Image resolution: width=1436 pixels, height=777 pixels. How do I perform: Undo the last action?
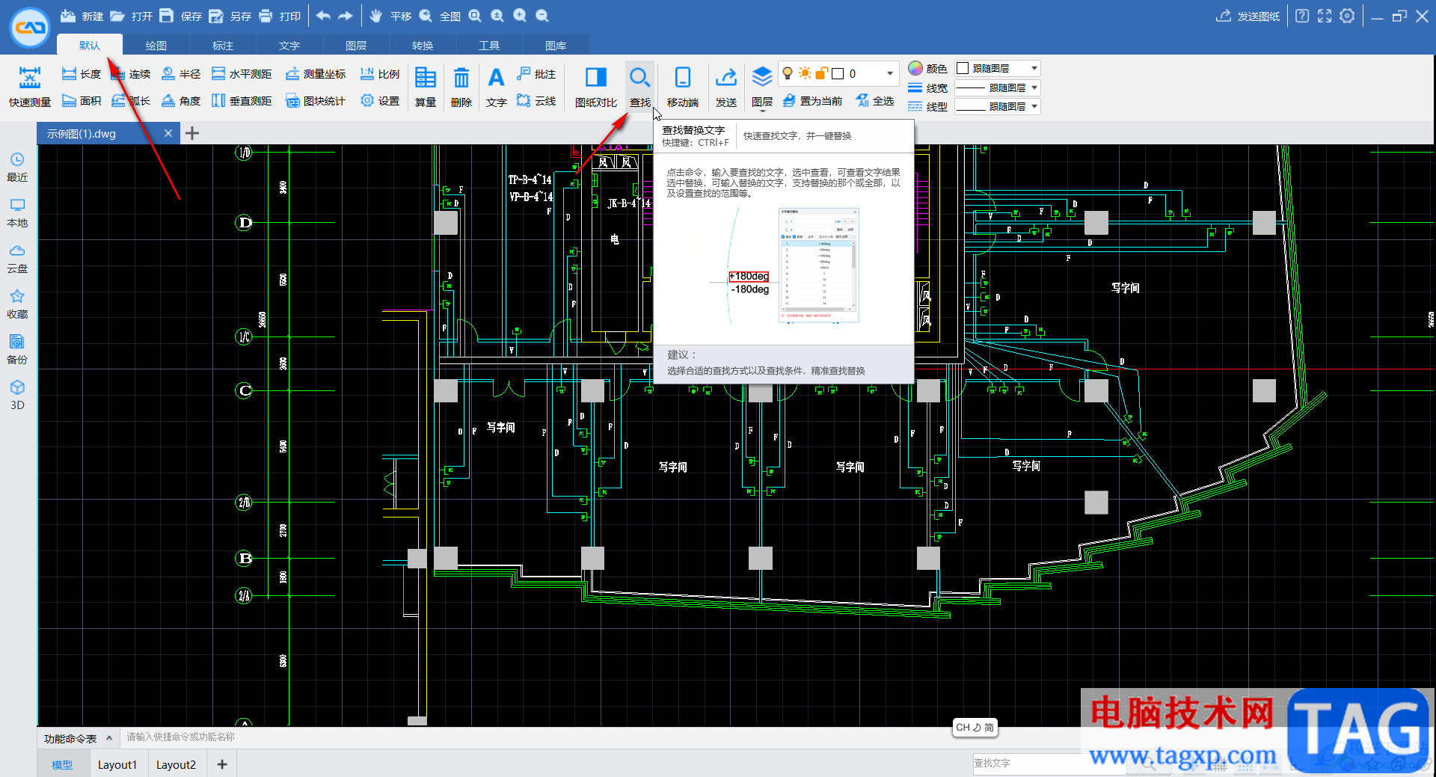[x=323, y=16]
